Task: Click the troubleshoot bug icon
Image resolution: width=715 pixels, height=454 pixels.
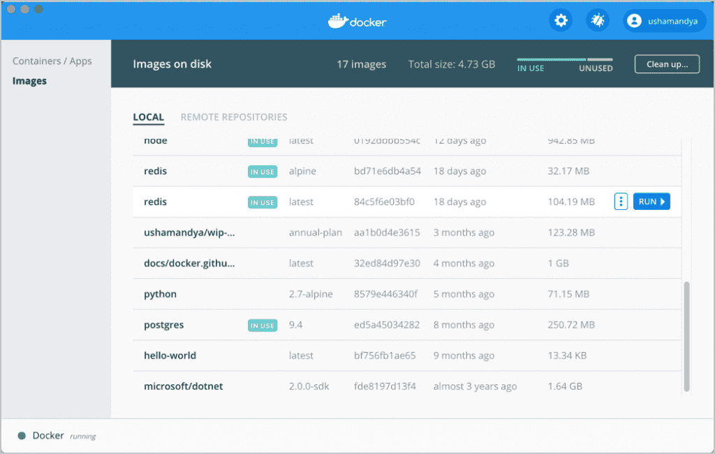Action: 597,20
